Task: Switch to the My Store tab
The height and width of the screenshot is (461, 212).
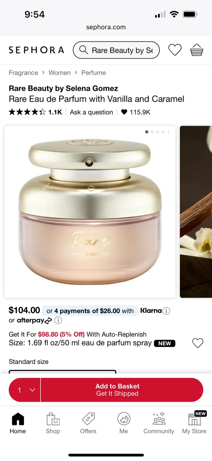Action: [194, 423]
